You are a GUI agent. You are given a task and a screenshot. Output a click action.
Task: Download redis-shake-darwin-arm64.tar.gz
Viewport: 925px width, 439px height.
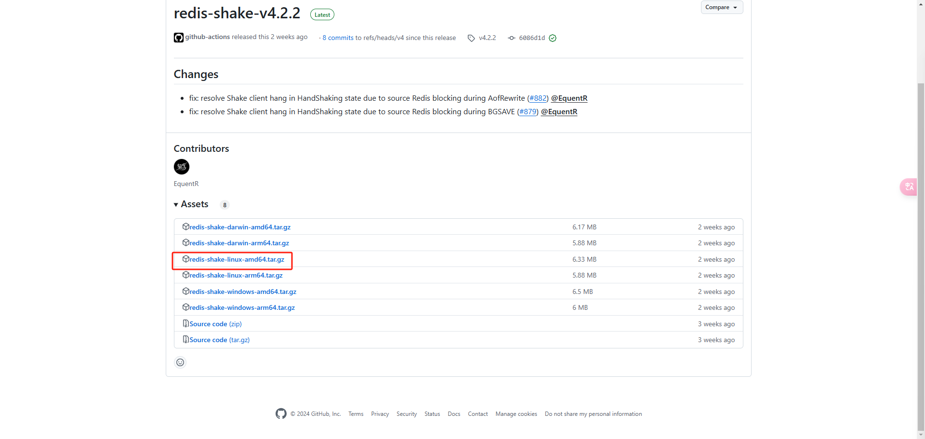click(x=239, y=243)
